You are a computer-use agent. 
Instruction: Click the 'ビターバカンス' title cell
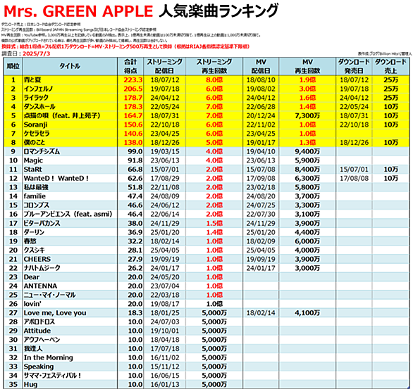coord(70,223)
